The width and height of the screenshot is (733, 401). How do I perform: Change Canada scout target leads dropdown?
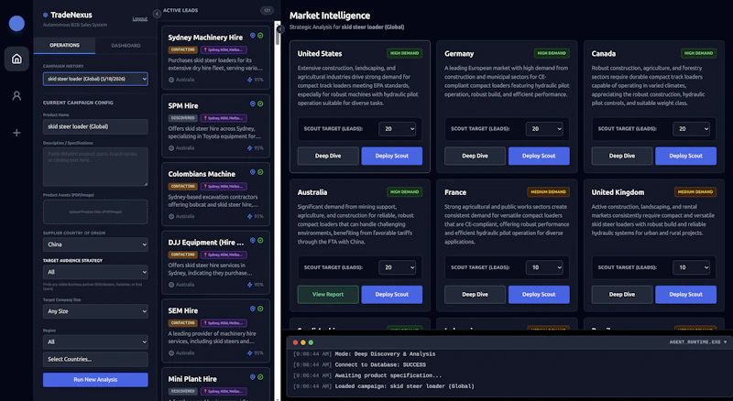click(692, 128)
